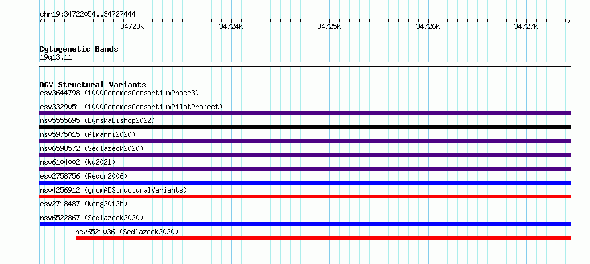Open nsv5975015 Almarri2020 entry
This screenshot has width=590, height=264.
click(x=88, y=134)
